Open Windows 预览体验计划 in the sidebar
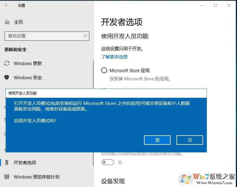 point(37,177)
